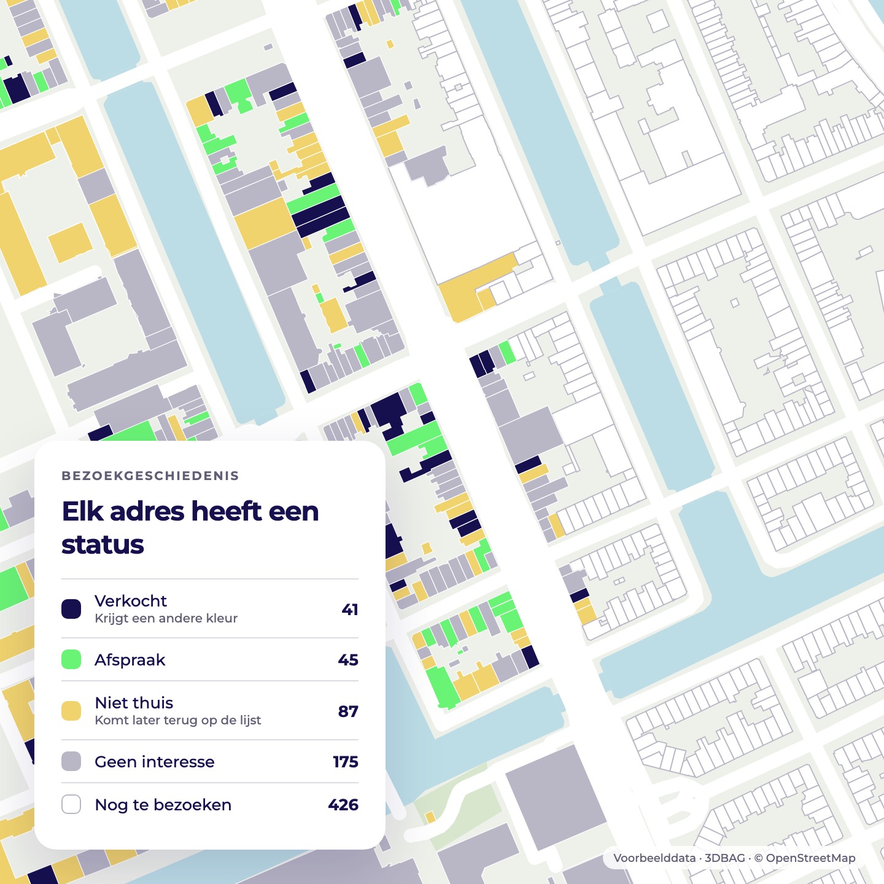Click the grey Geen interesse swatch
This screenshot has width=884, height=884.
click(71, 761)
